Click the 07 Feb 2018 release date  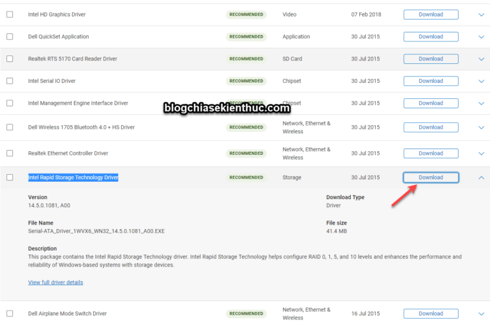coord(366,15)
